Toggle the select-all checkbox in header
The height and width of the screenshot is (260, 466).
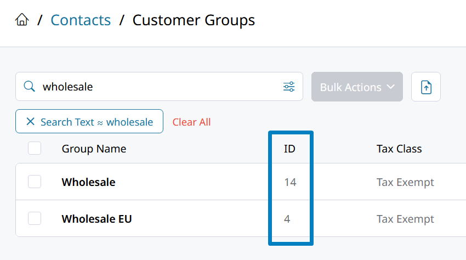35,148
